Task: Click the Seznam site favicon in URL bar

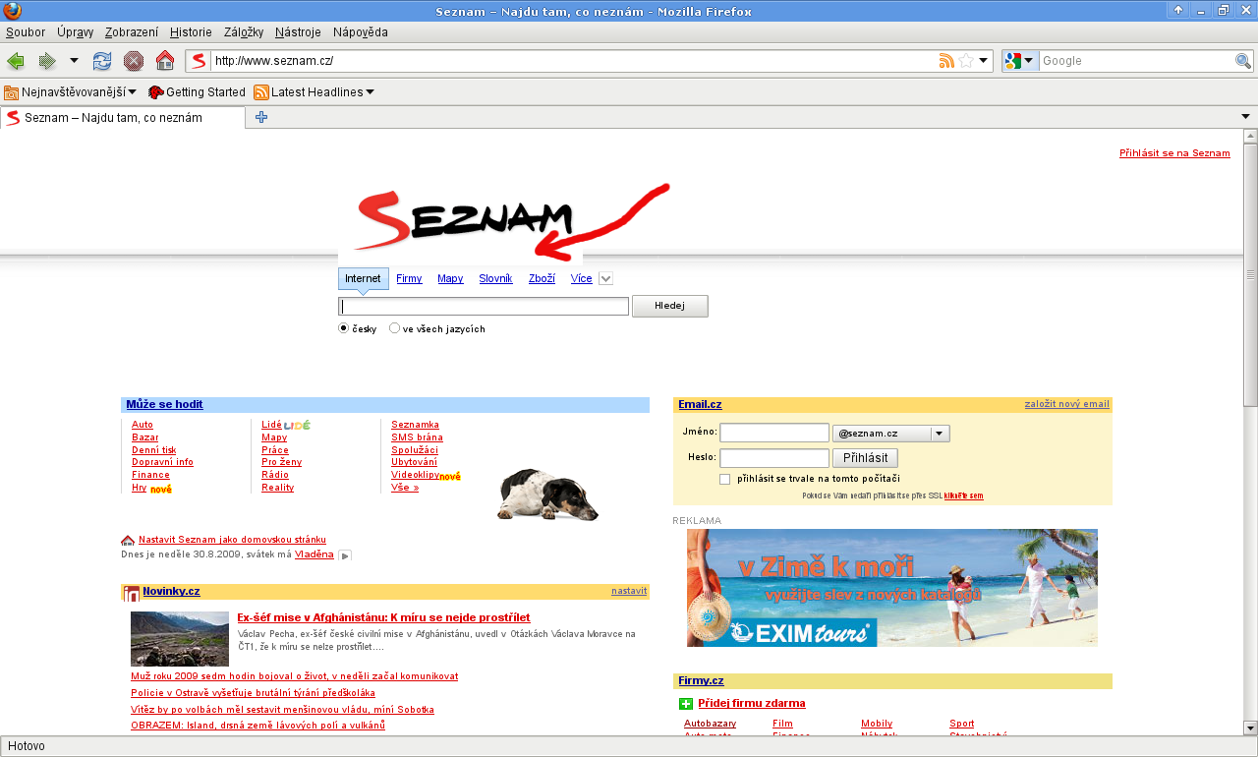Action: pyautogui.click(x=199, y=61)
